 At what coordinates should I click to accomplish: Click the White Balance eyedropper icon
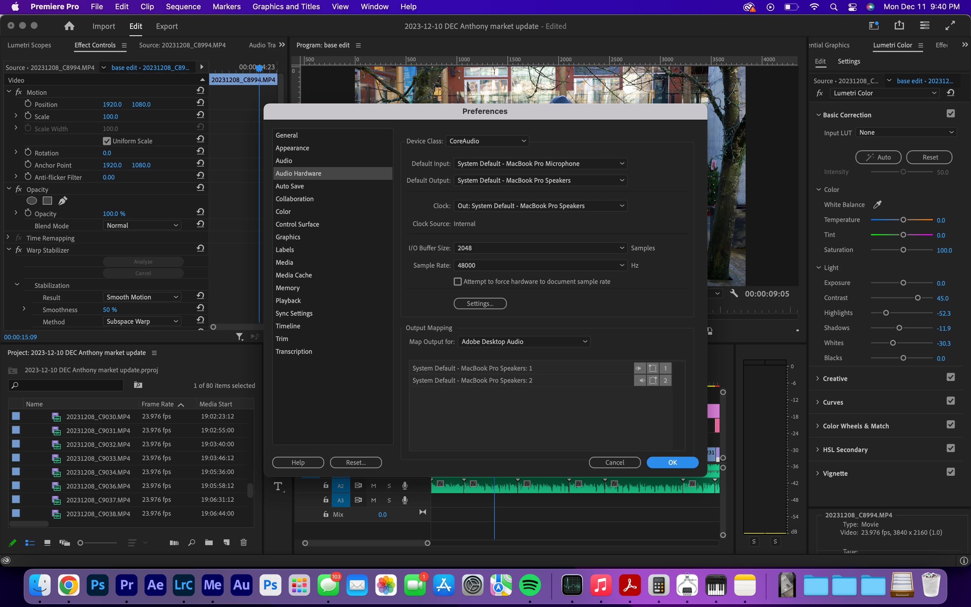pos(877,205)
